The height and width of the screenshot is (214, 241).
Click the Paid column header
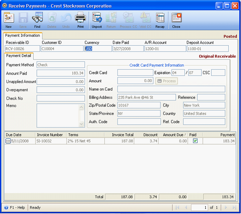[195, 135]
